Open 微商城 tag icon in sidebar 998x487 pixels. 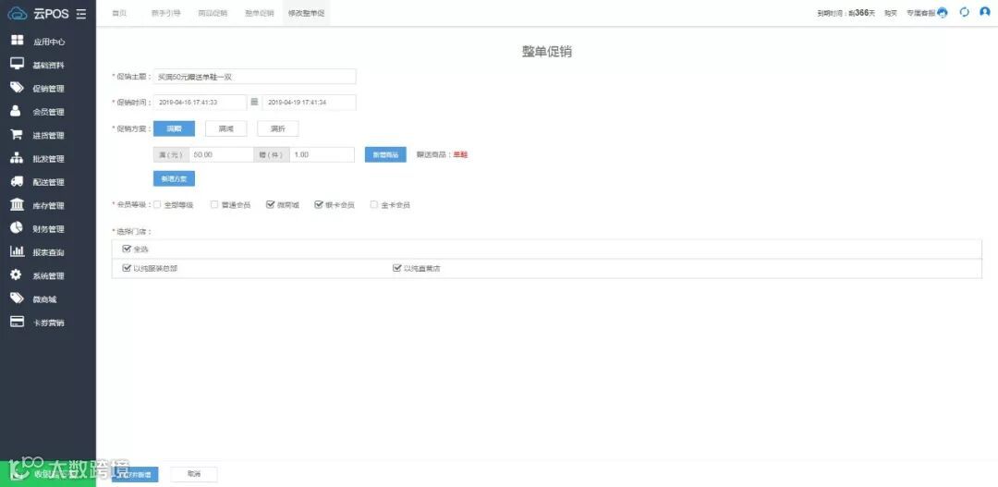coord(18,298)
